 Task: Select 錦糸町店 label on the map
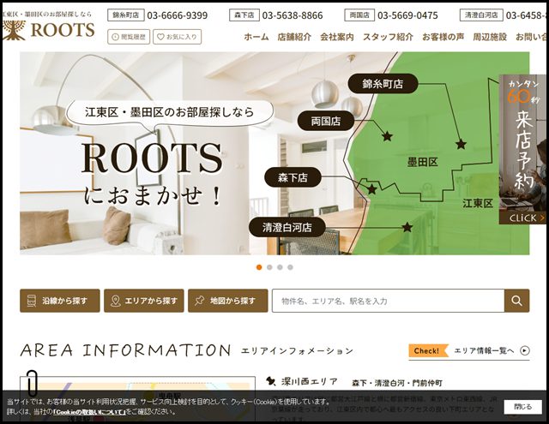tap(383, 84)
